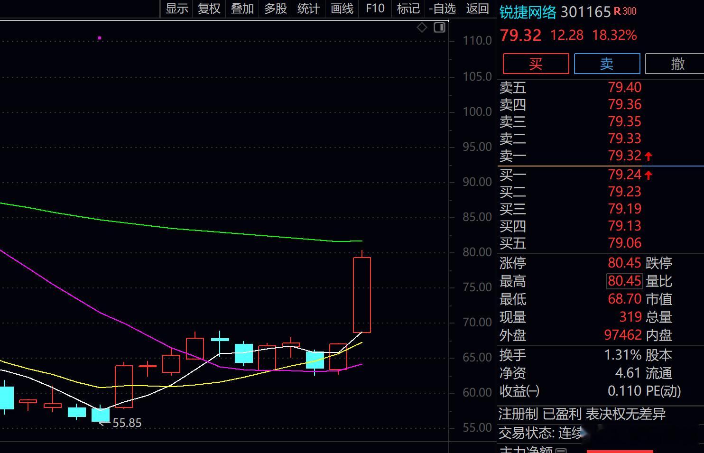The image size is (704, 453).
Task: Click the 55.85 low price label
Action: click(127, 423)
